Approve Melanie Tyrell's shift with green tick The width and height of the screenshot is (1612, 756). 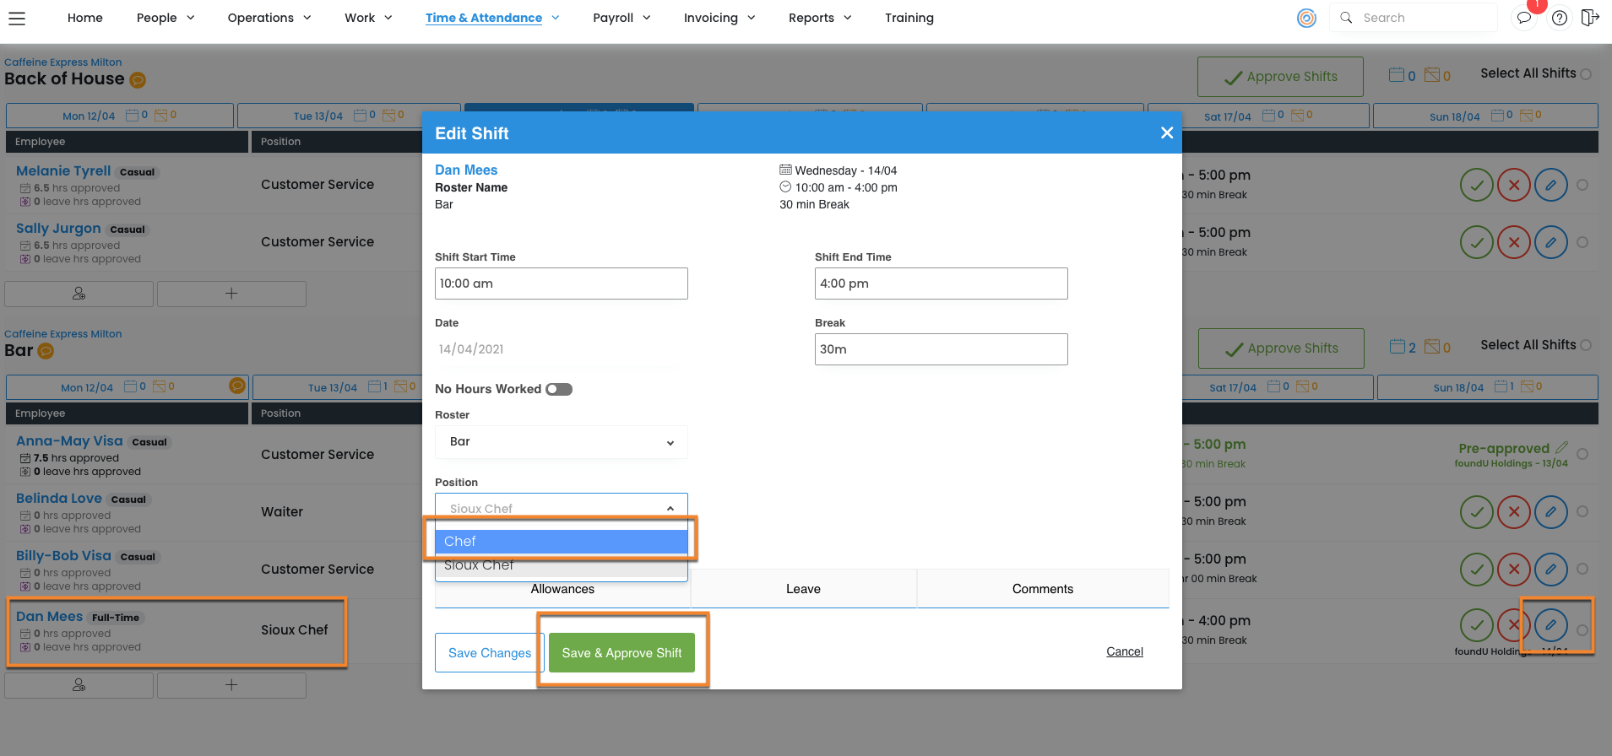pyautogui.click(x=1476, y=185)
